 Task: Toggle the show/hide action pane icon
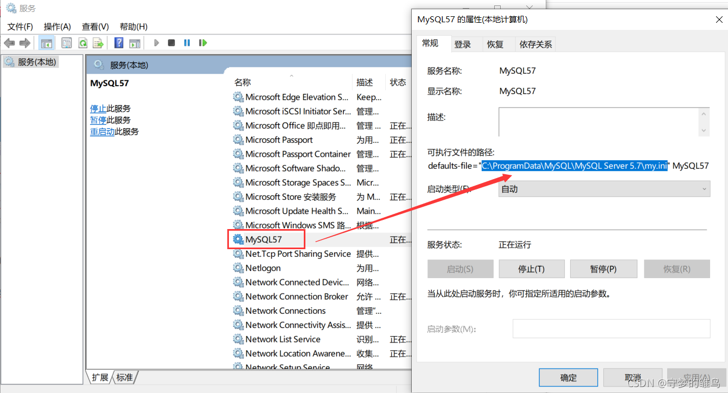pos(135,43)
